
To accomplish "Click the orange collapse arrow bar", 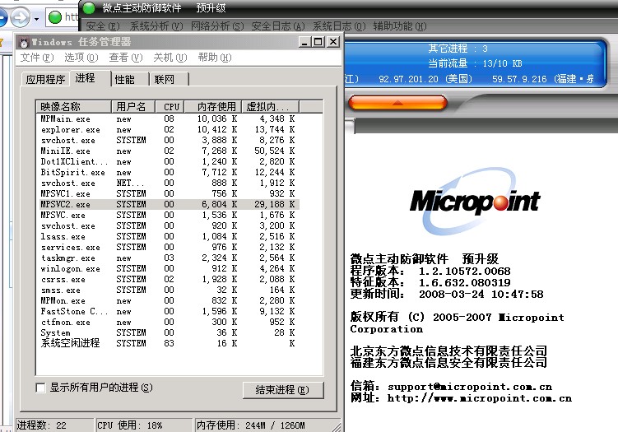I will tap(397, 103).
